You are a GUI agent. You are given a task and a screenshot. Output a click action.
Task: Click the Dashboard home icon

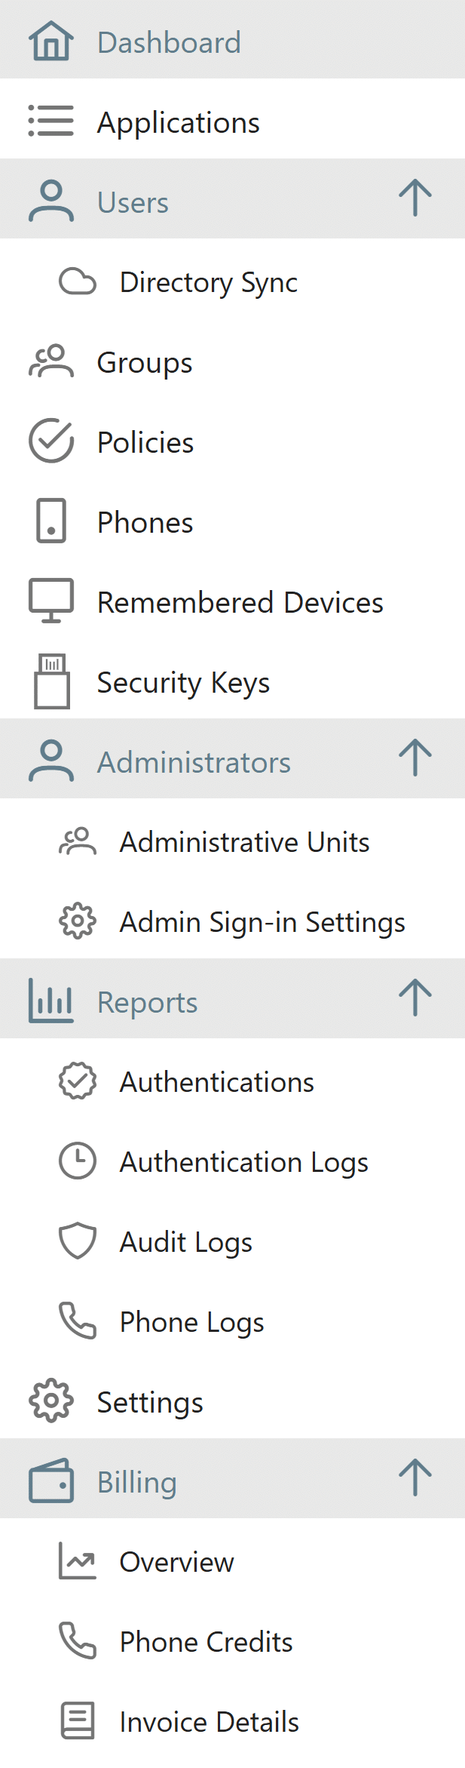pyautogui.click(x=51, y=41)
